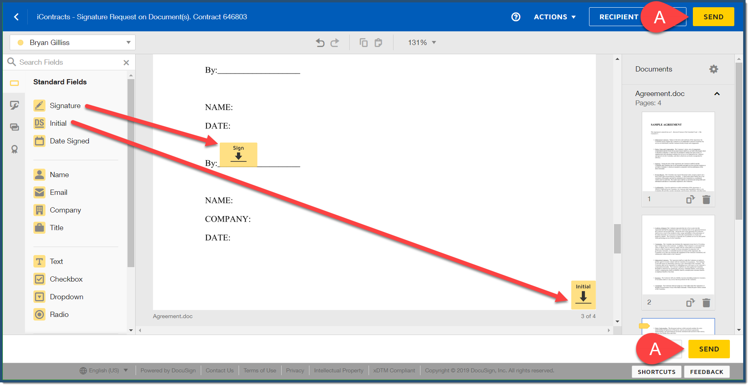Pick the Radio field icon

(39, 315)
